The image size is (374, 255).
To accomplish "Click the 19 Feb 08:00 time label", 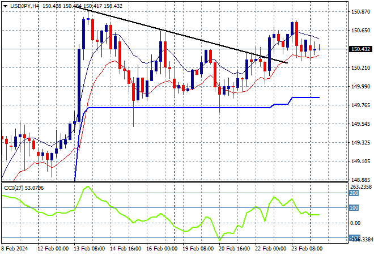I will 198,249.
